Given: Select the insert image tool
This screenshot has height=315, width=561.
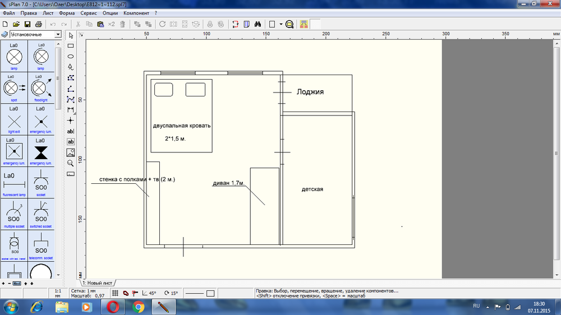Looking at the screenshot, I should (71, 152).
